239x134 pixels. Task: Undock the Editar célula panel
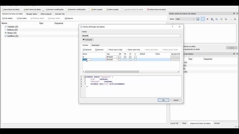pyautogui.click(x=234, y=13)
